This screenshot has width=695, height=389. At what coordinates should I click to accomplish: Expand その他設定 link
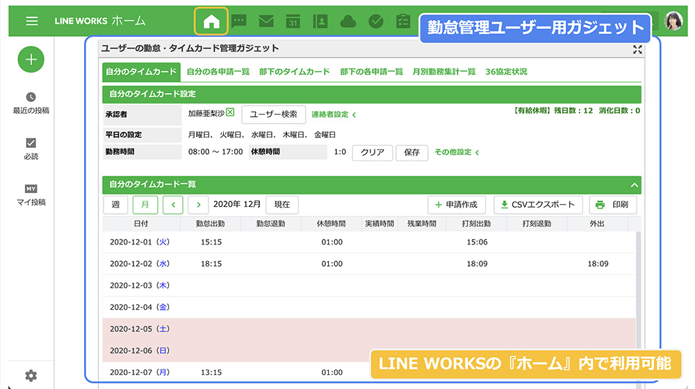pyautogui.click(x=457, y=152)
